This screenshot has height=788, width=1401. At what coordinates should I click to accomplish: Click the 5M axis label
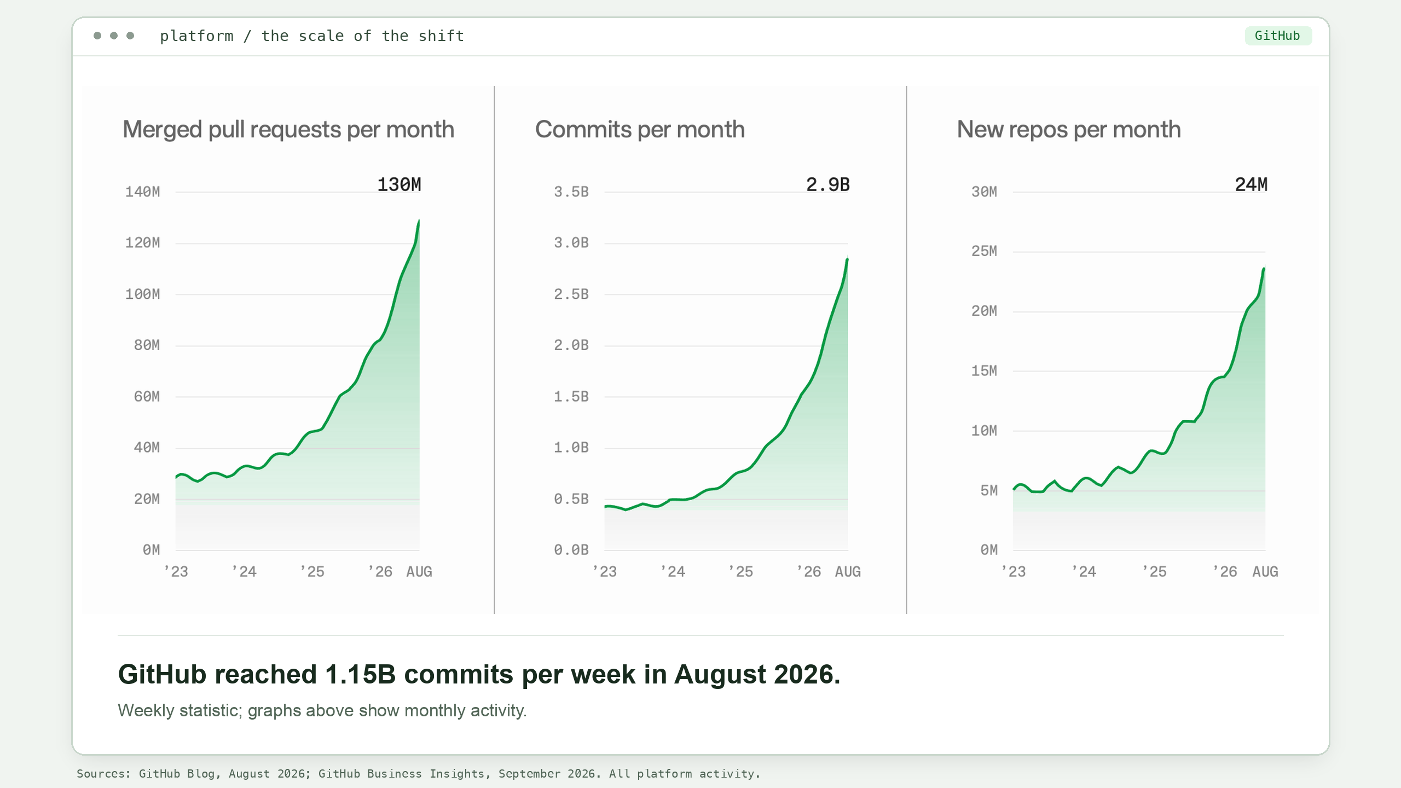coord(988,491)
